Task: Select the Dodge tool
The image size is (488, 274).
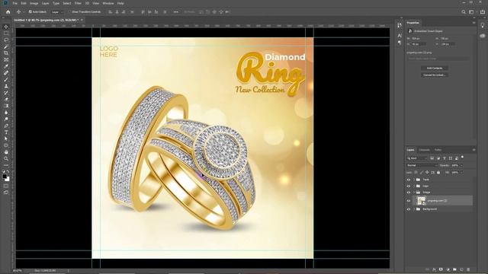Action: 6,119
